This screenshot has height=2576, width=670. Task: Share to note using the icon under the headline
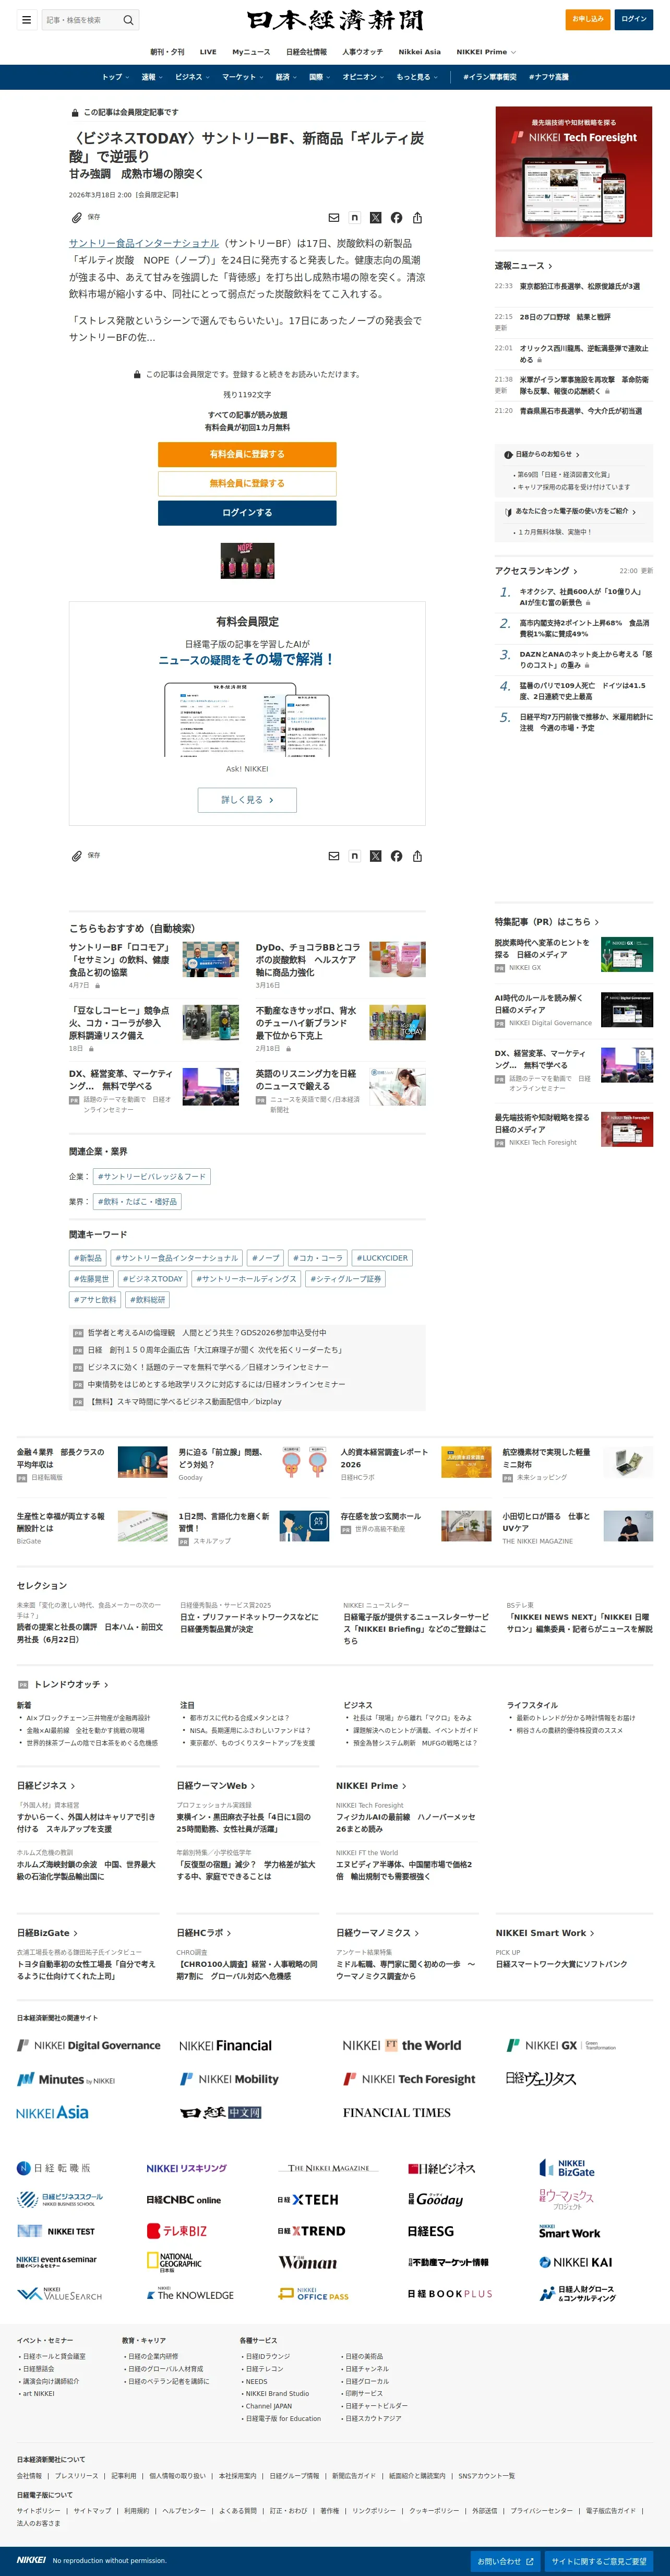[x=355, y=217]
